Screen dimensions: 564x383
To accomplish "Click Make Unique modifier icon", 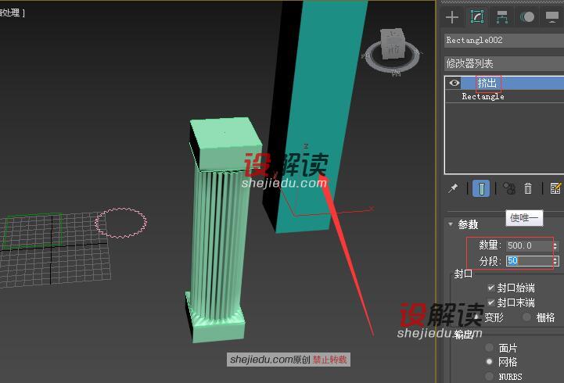I will (x=508, y=188).
